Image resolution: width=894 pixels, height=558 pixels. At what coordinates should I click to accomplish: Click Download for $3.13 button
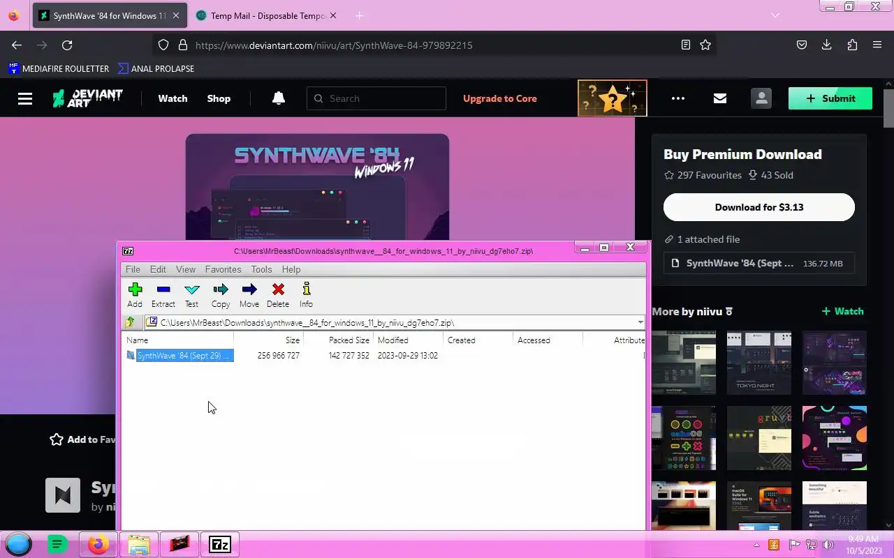tap(759, 207)
